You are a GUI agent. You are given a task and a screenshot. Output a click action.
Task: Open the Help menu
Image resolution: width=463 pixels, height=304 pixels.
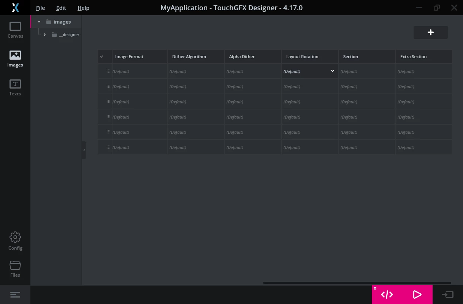(x=83, y=8)
